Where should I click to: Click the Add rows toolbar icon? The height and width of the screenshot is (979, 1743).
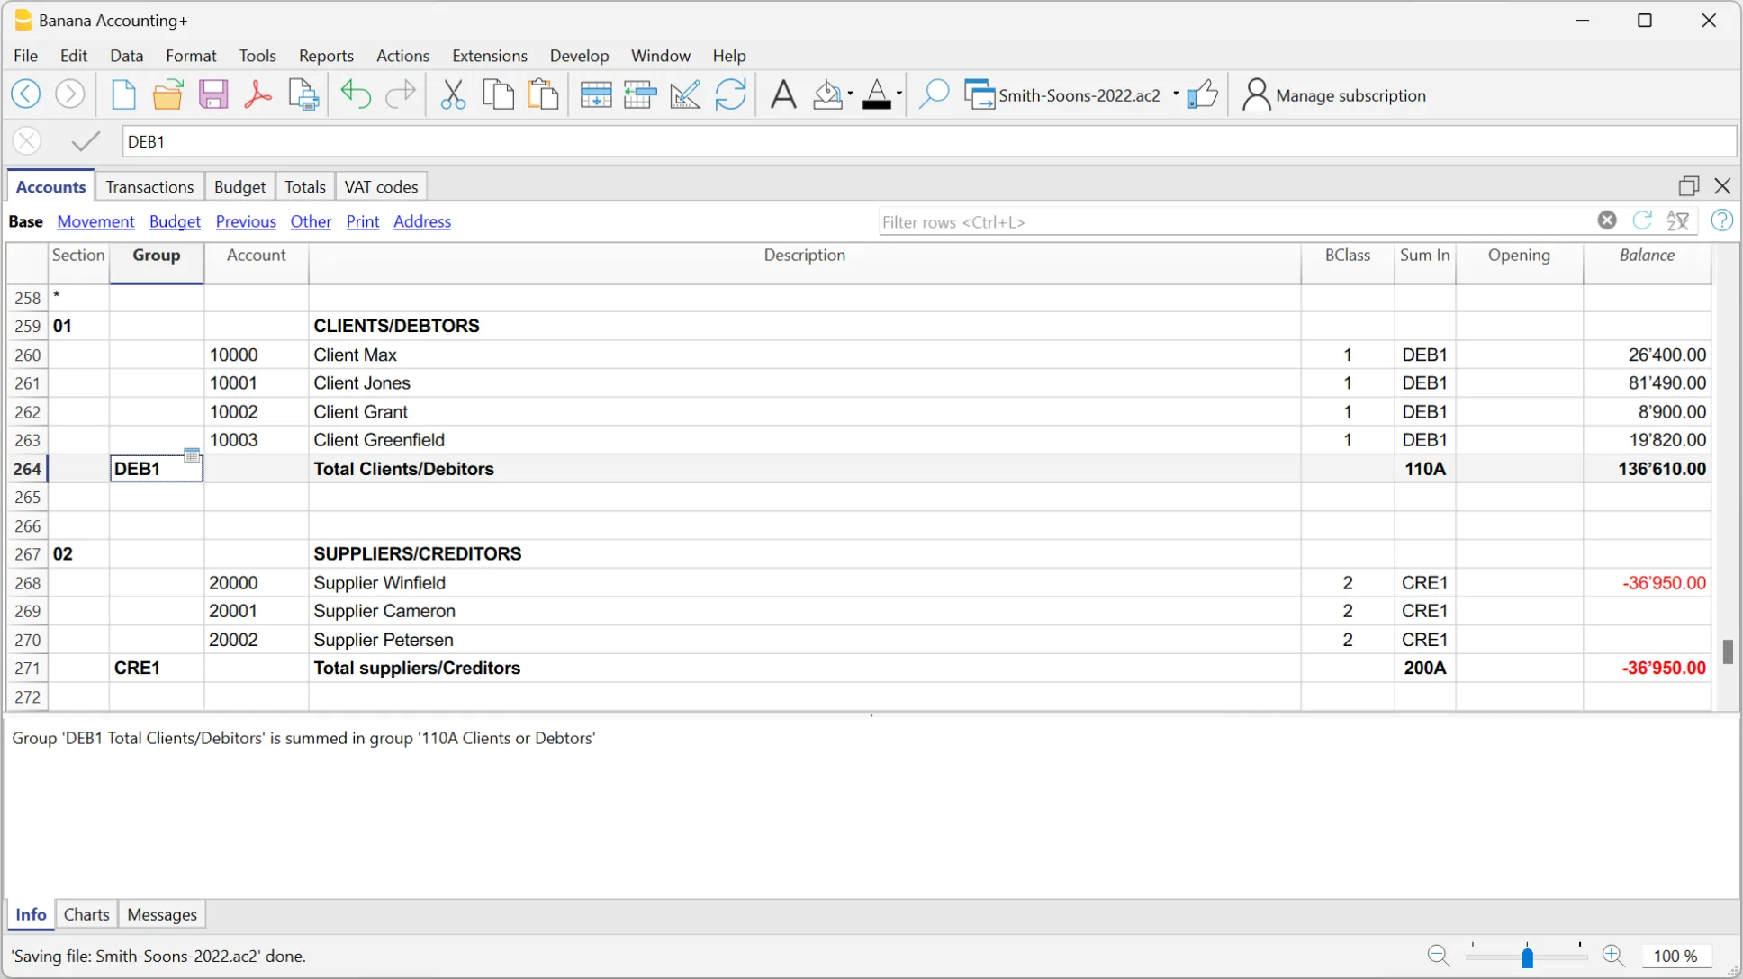coord(595,94)
